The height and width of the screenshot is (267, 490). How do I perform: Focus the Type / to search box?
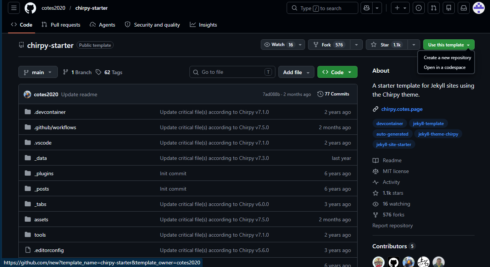tap(322, 8)
